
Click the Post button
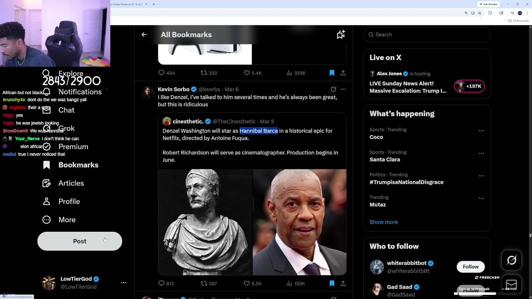(x=80, y=241)
